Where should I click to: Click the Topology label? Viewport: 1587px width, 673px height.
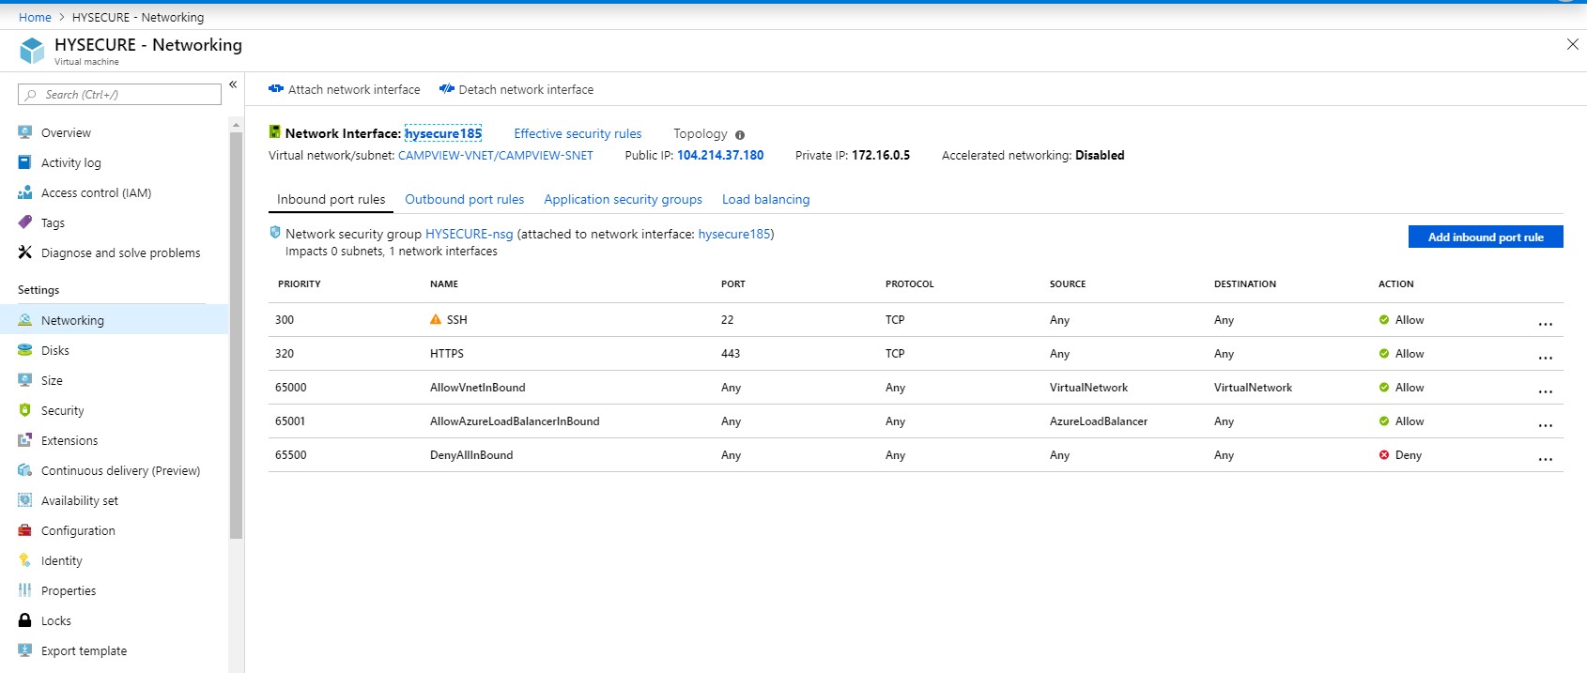point(701,133)
